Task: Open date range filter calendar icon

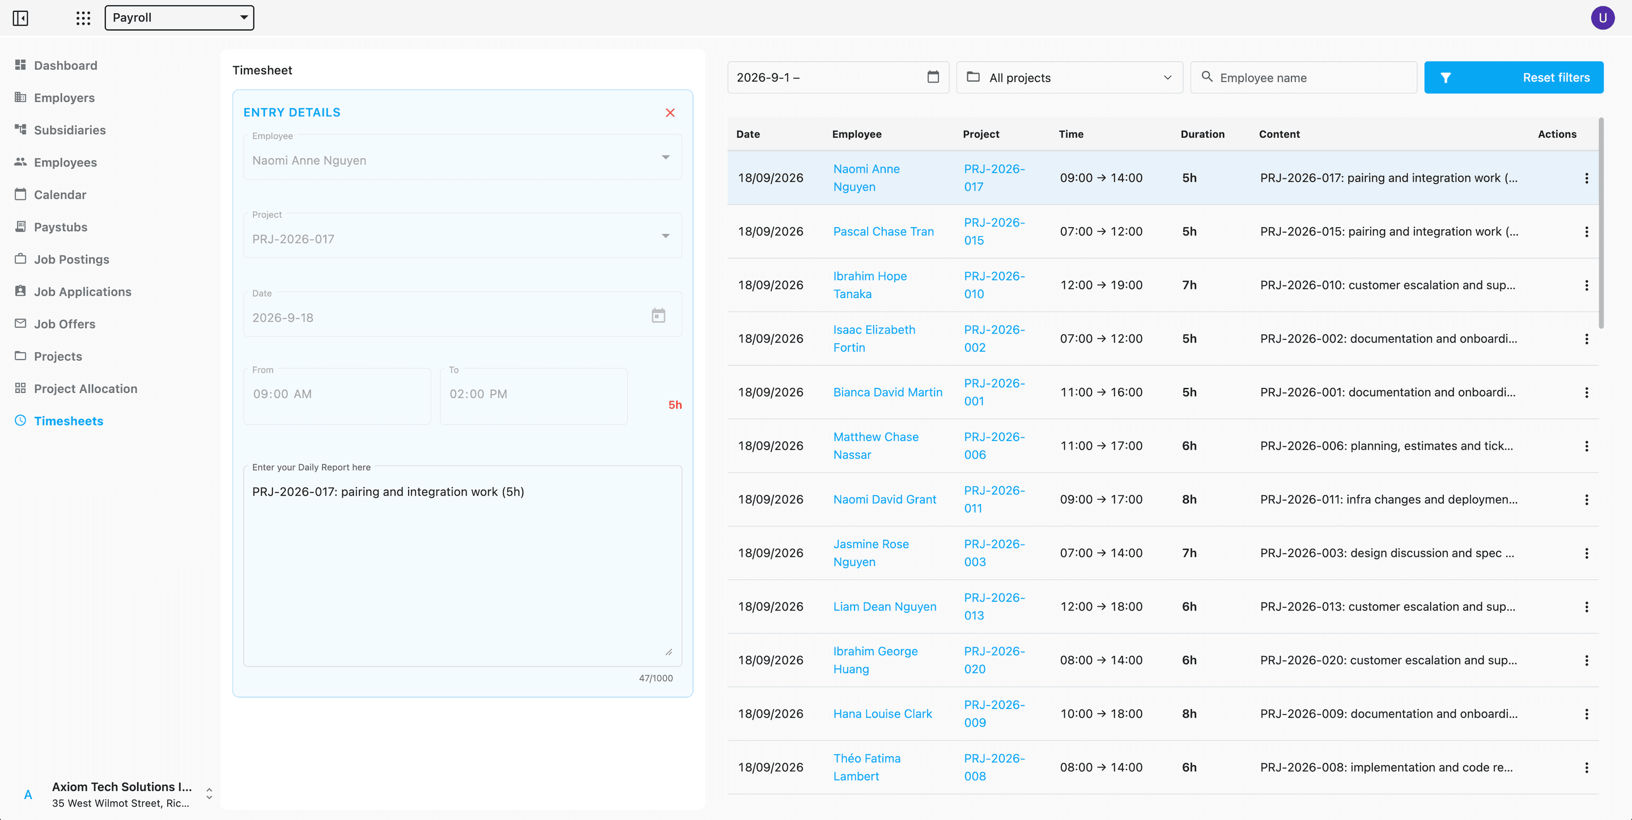Action: tap(933, 76)
